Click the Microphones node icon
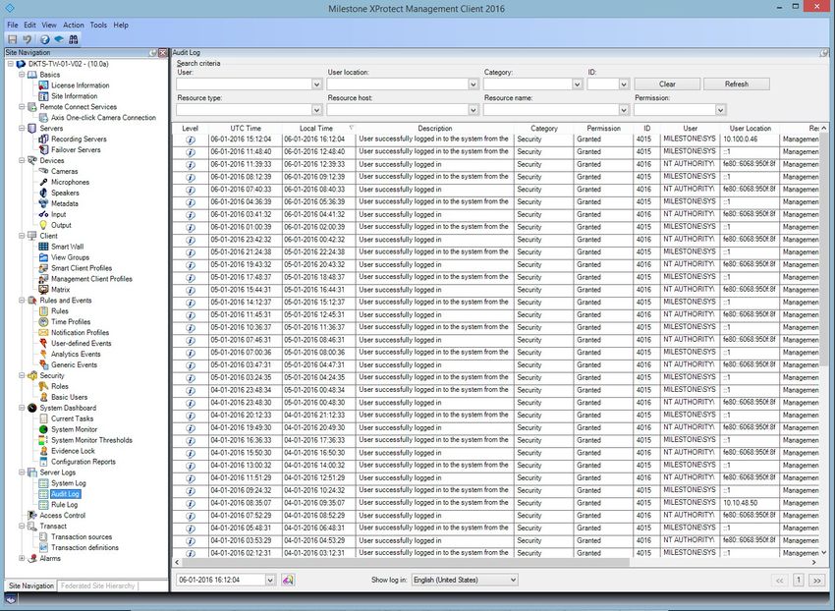This screenshot has height=611, width=835. tap(43, 182)
